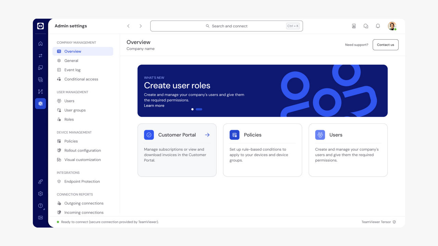This screenshot has height=246, width=438.
Task: Click the Company name subtitle
Action: (x=140, y=49)
